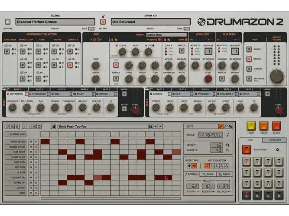Select the normal step type speaker icon

tap(189, 165)
